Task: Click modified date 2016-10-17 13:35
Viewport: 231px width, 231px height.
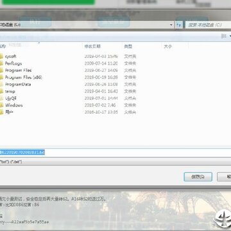Action: (101, 112)
